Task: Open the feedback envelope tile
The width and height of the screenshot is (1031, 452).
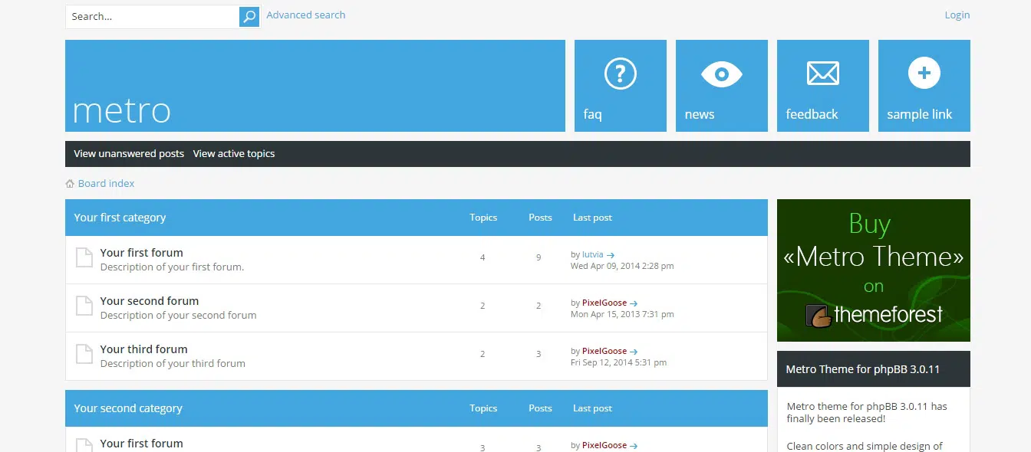Action: pyautogui.click(x=822, y=86)
